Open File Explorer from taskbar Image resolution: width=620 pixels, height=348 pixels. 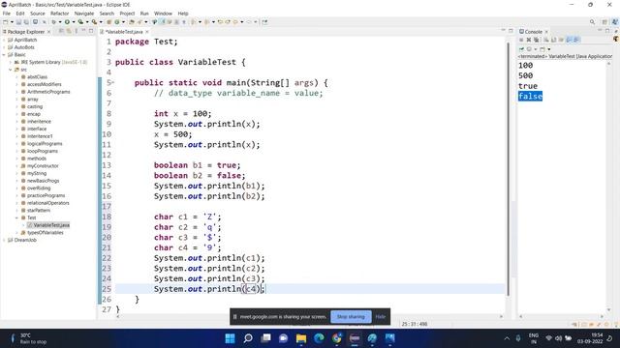click(301, 338)
